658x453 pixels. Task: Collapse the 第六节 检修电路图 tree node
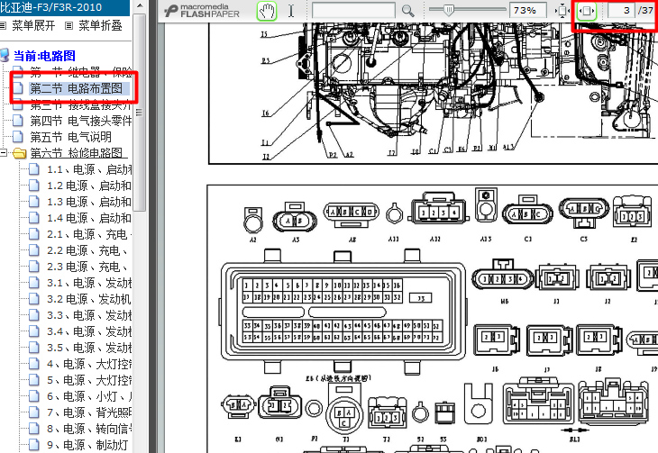coord(4,153)
